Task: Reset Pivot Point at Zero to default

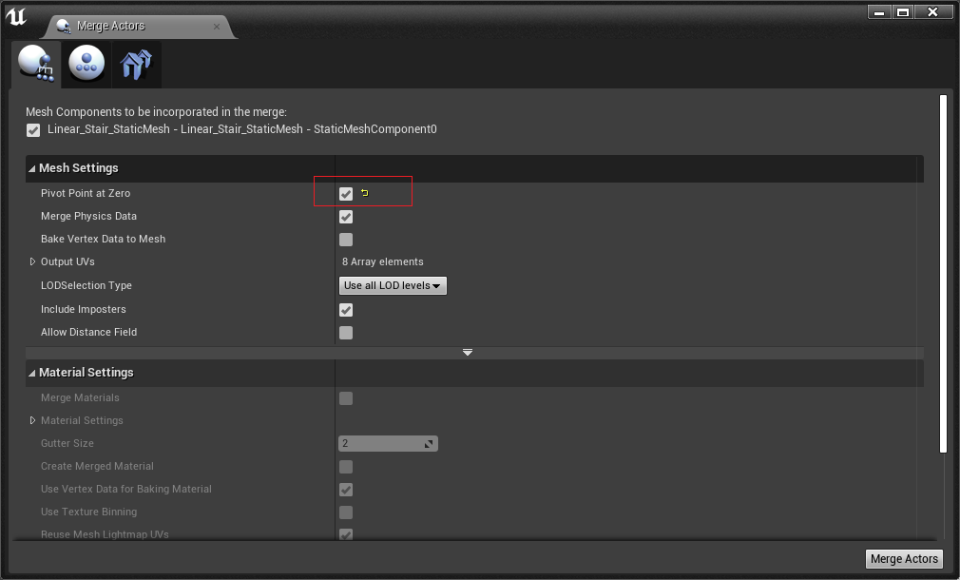Action: 365,193
